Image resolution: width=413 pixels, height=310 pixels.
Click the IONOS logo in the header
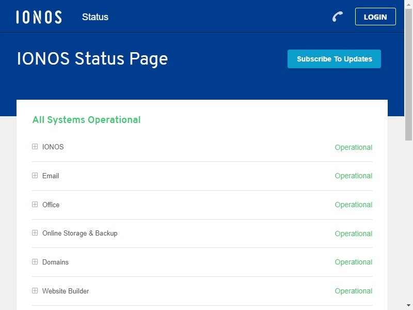pyautogui.click(x=39, y=17)
